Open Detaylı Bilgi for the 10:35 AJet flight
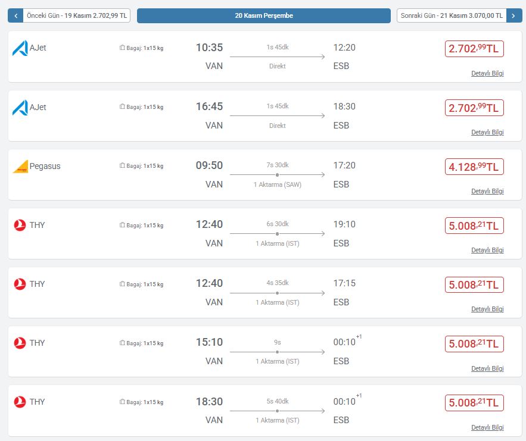The width and height of the screenshot is (526, 441). (x=487, y=73)
